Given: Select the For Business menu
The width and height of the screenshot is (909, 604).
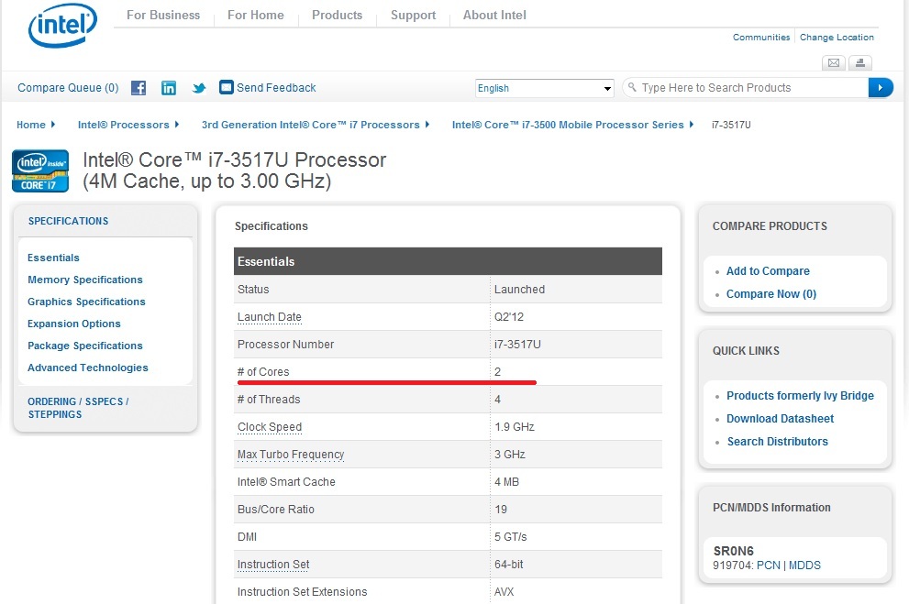Looking at the screenshot, I should click(x=163, y=15).
